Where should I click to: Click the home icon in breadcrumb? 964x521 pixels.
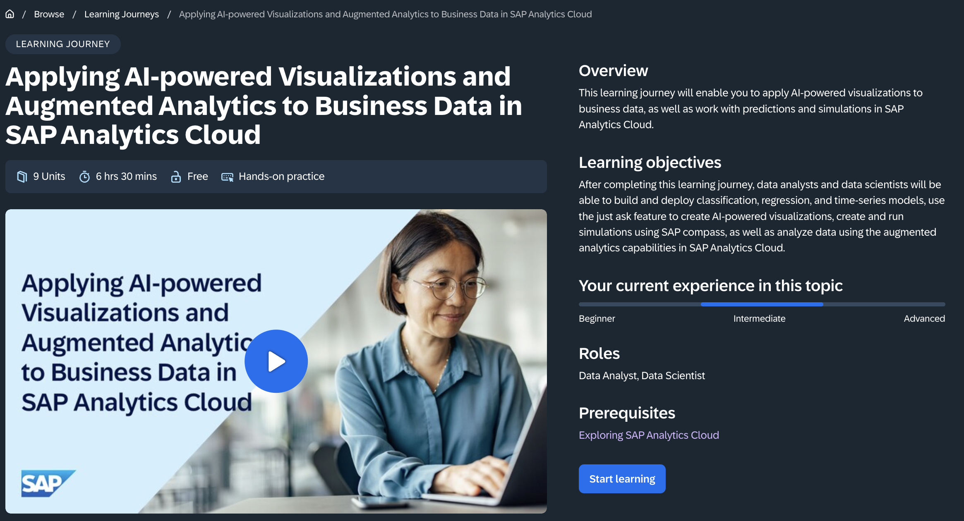click(10, 14)
